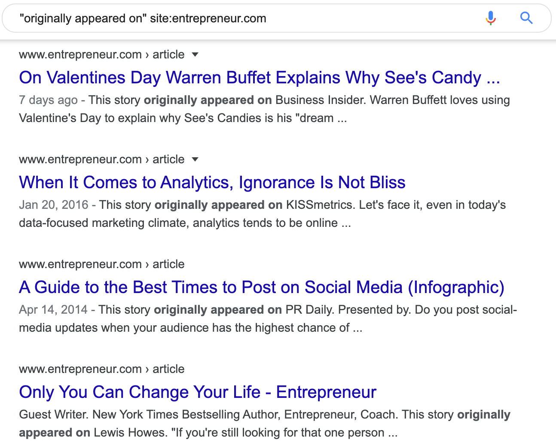Select the '7 days ago' timestamp on the first result

[48, 100]
